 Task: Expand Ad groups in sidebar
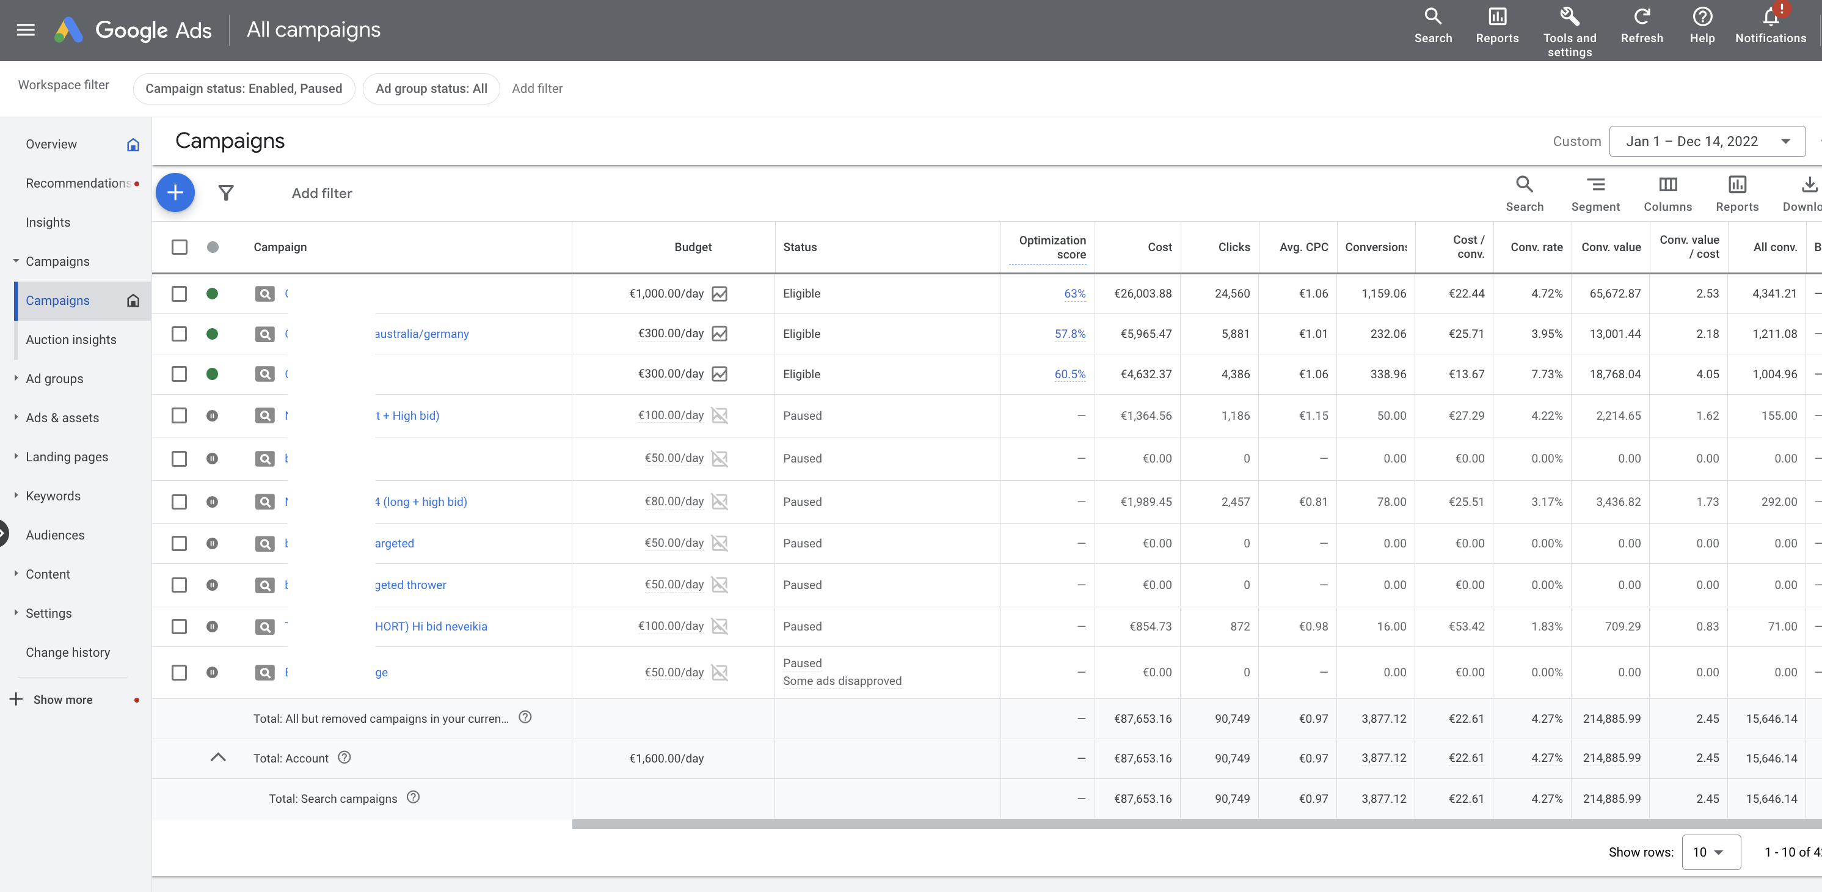click(15, 378)
